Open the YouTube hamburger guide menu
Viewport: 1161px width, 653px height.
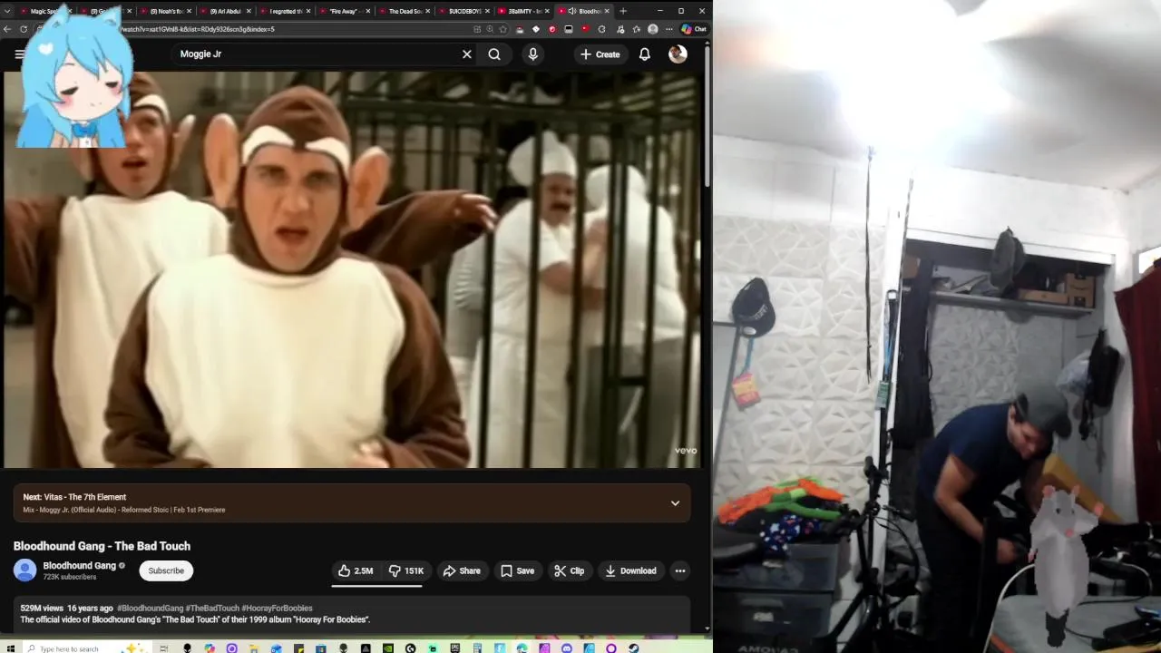(x=19, y=54)
